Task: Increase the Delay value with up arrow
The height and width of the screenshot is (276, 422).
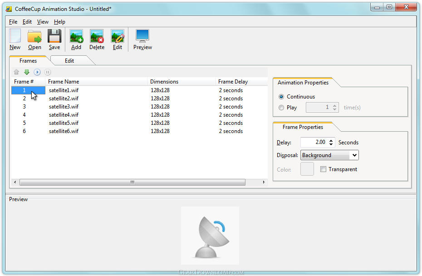Action: pyautogui.click(x=331, y=140)
